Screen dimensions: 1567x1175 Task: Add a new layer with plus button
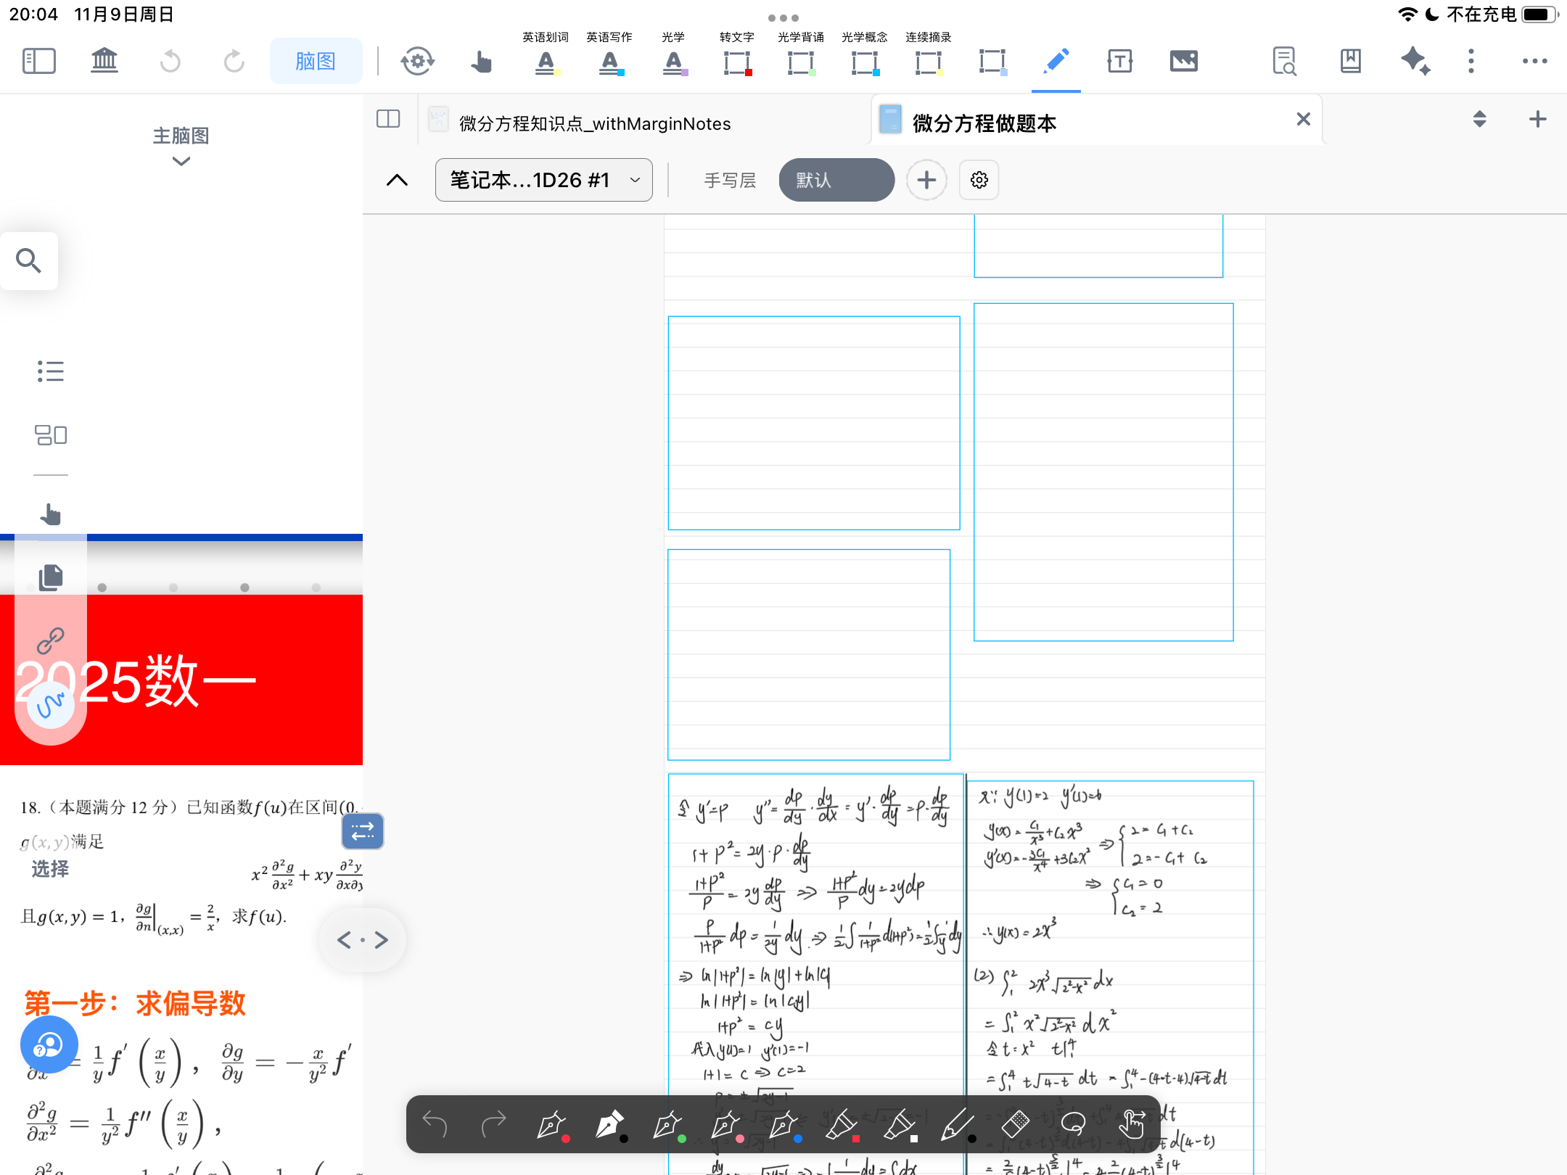coord(926,180)
